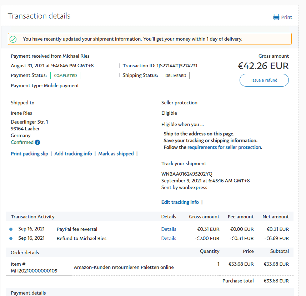The image size is (306, 296).
Task: Open the Print link
Action: [x=286, y=17]
